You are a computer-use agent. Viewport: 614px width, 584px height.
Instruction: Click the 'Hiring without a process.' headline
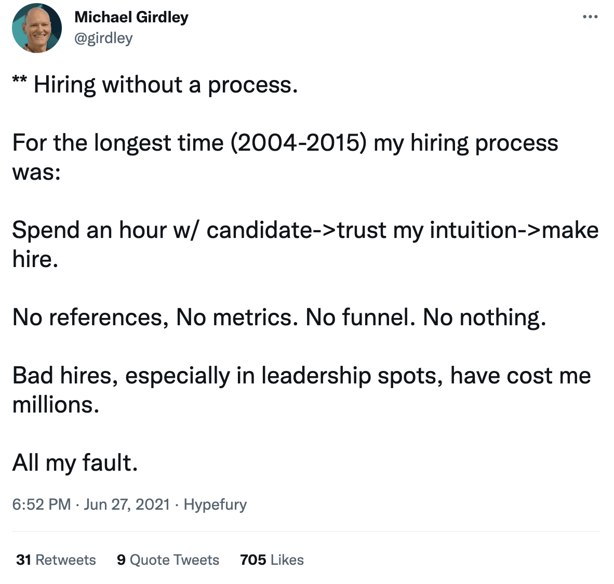coord(166,85)
